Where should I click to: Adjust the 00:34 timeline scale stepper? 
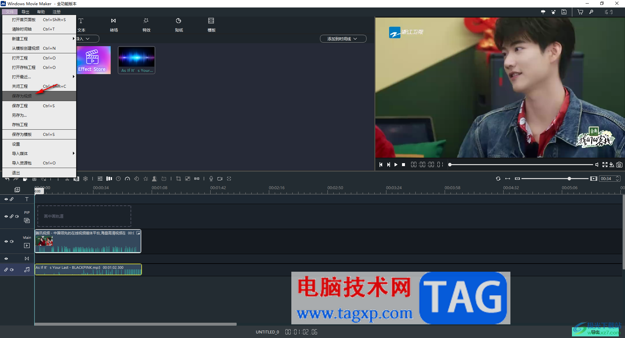point(617,179)
